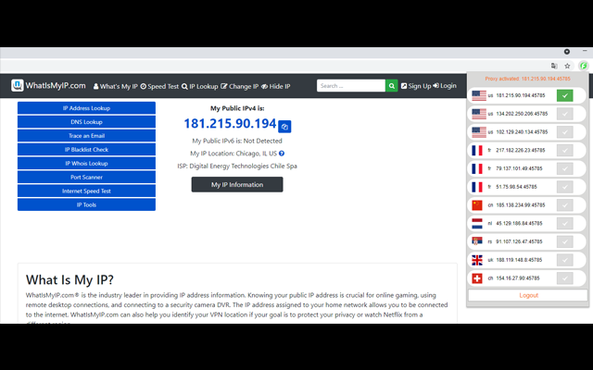Click the Swiss flag beside 154.16.27.90
The image size is (593, 370).
point(477,278)
